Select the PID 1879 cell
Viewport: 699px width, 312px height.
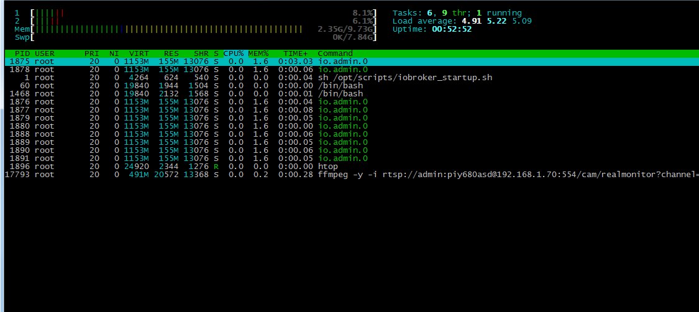click(20, 117)
